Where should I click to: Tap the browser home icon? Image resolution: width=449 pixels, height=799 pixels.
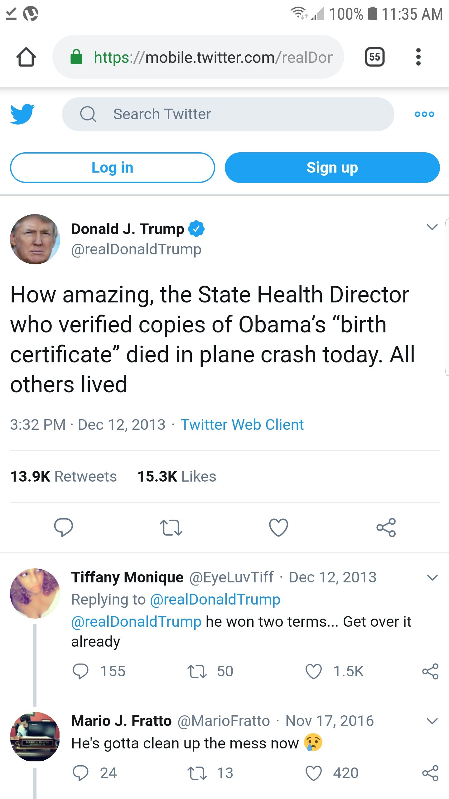coord(26,57)
